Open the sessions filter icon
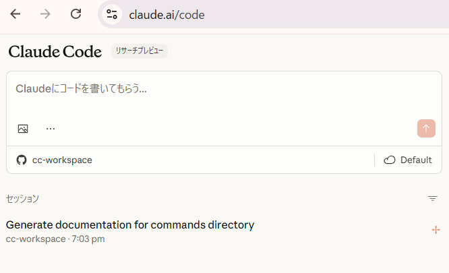This screenshot has height=273, width=449. (433, 199)
